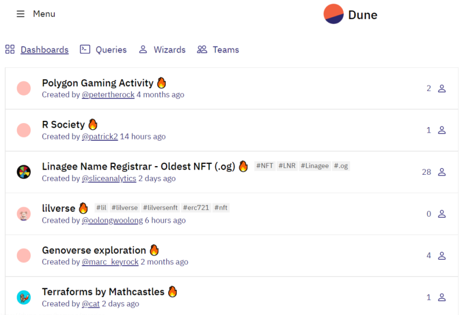Image resolution: width=466 pixels, height=315 pixels.
Task: Filter by the #Linagee tag
Action: (315, 166)
